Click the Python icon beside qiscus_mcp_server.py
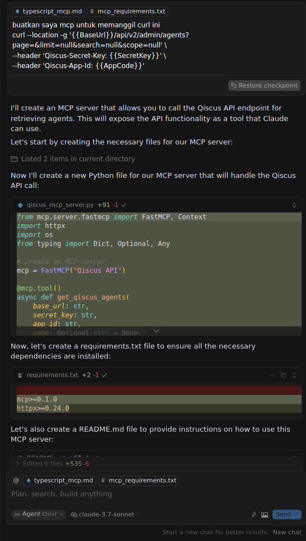Screen dimensions: 306x541 [21, 205]
